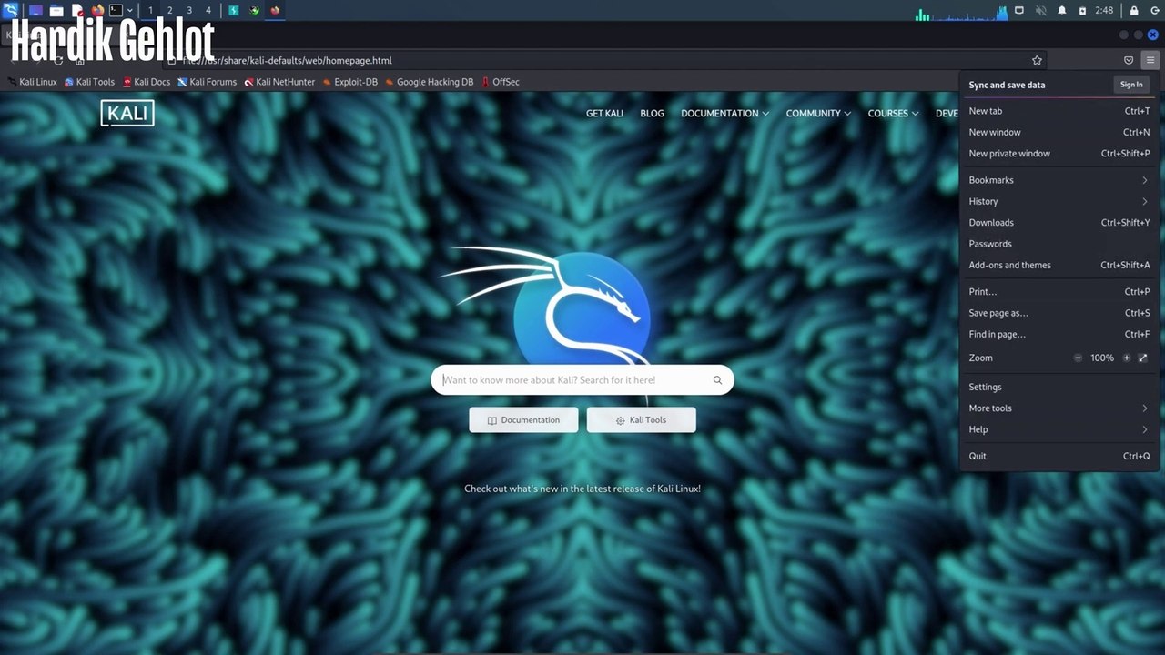Open the Kali Tools bookmark

click(89, 82)
